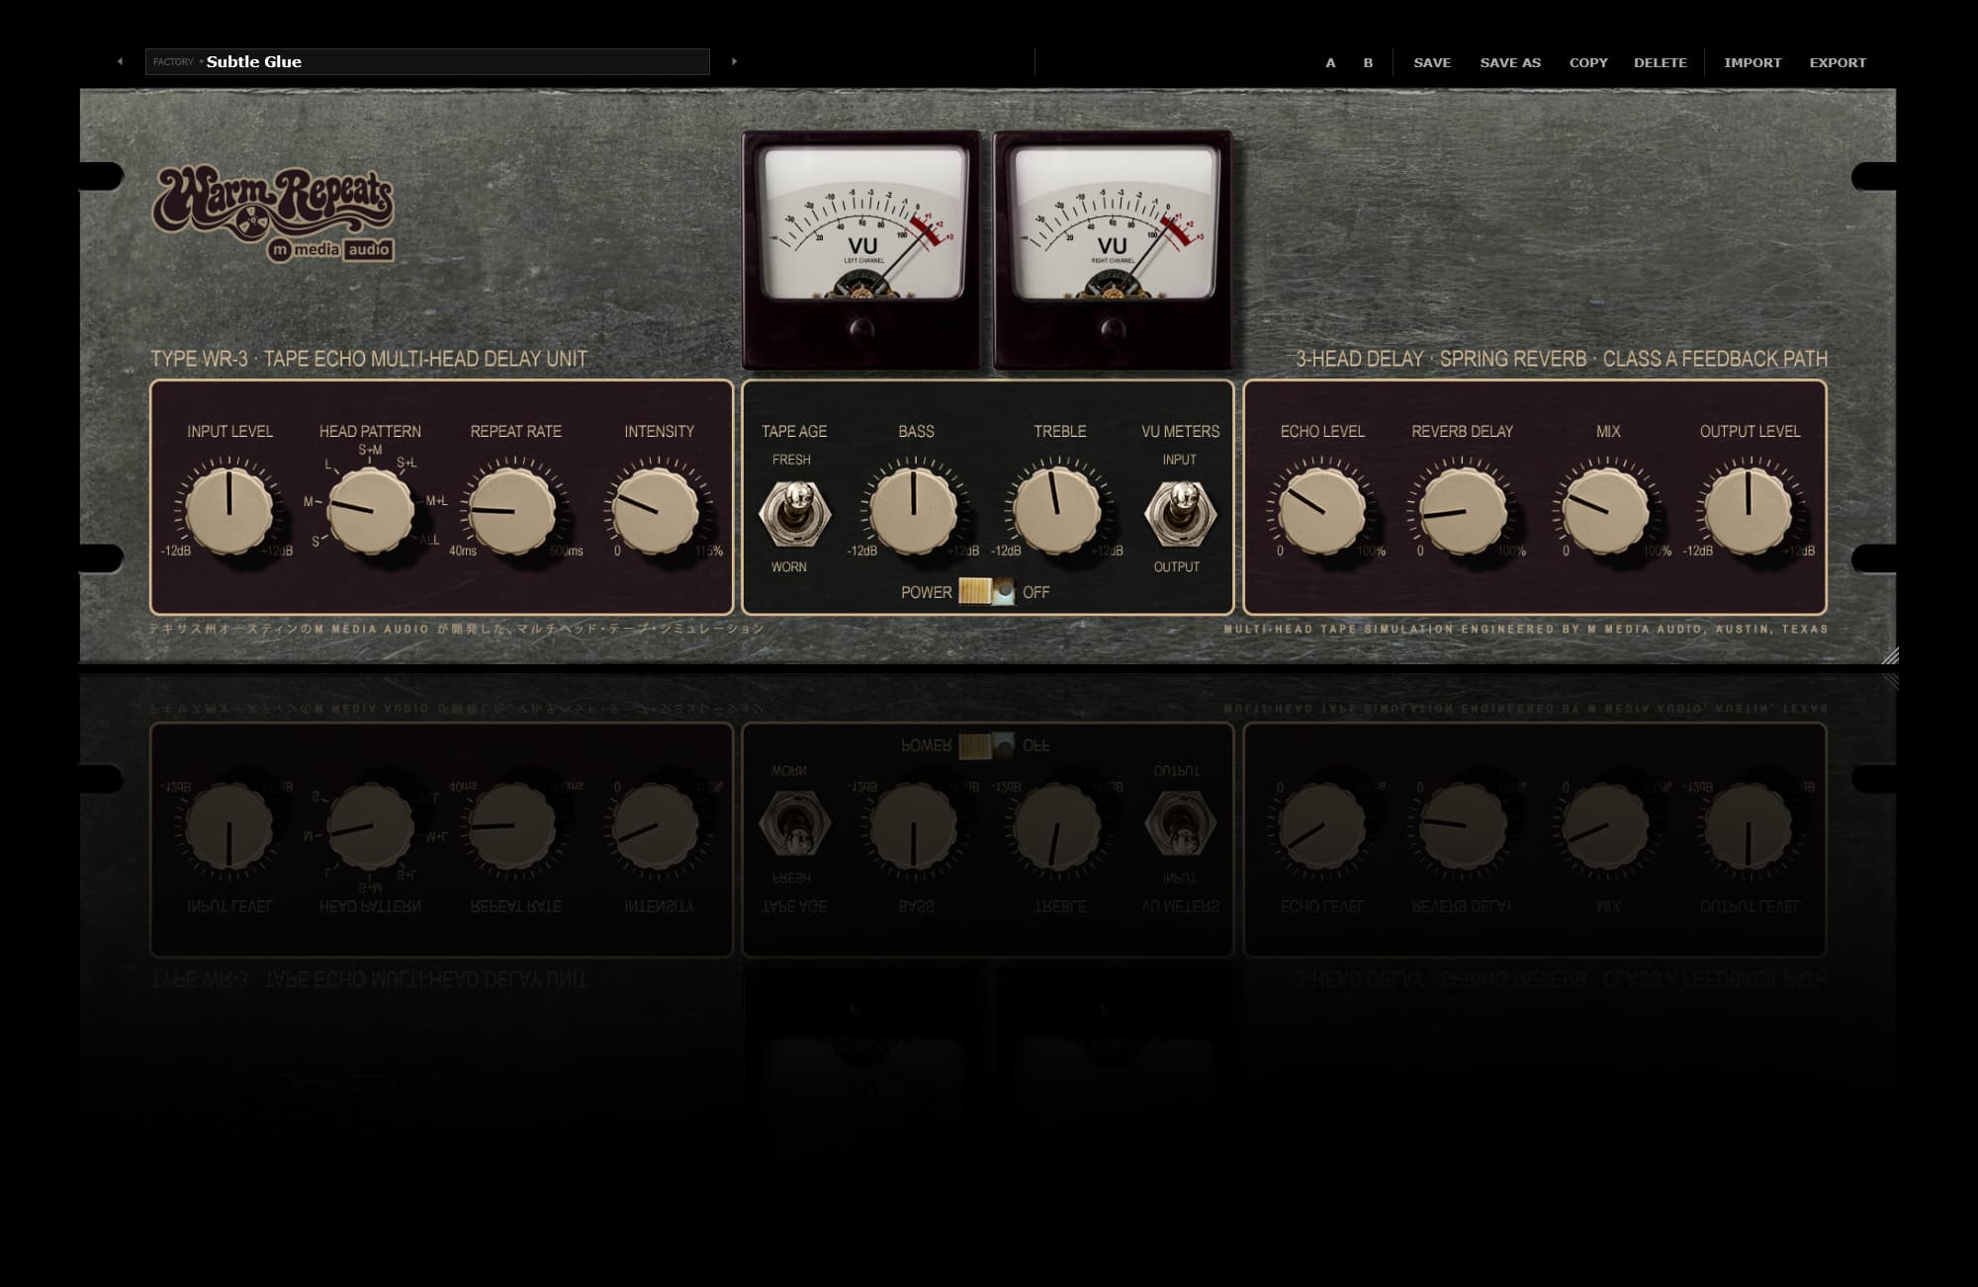Click the FACTORY preset bank label
This screenshot has height=1287, width=1978.
tap(173, 61)
